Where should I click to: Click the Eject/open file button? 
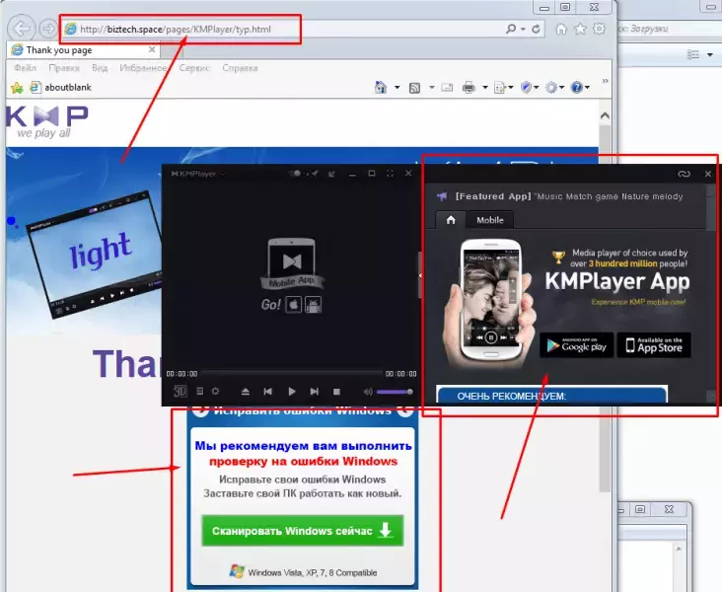pyautogui.click(x=246, y=392)
